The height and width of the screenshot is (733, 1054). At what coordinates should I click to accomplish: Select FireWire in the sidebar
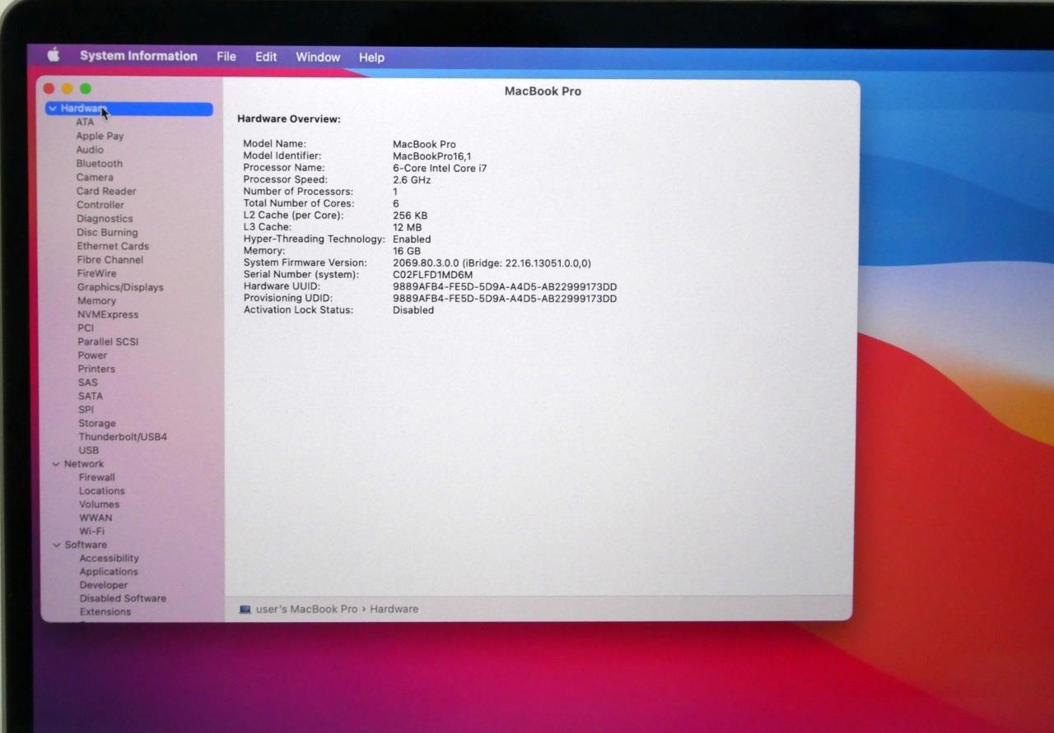click(97, 273)
